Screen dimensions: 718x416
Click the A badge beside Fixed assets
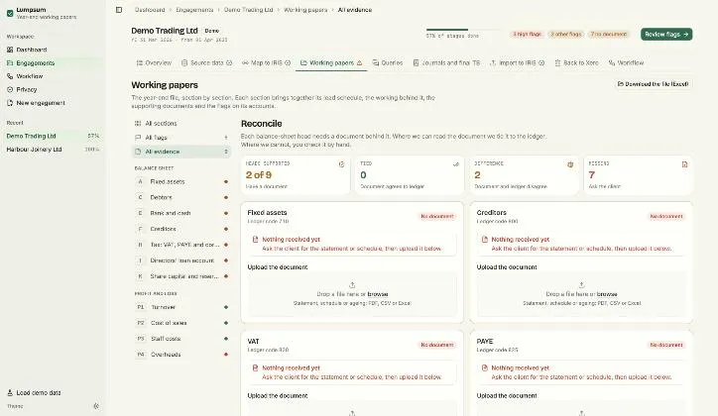pos(140,181)
